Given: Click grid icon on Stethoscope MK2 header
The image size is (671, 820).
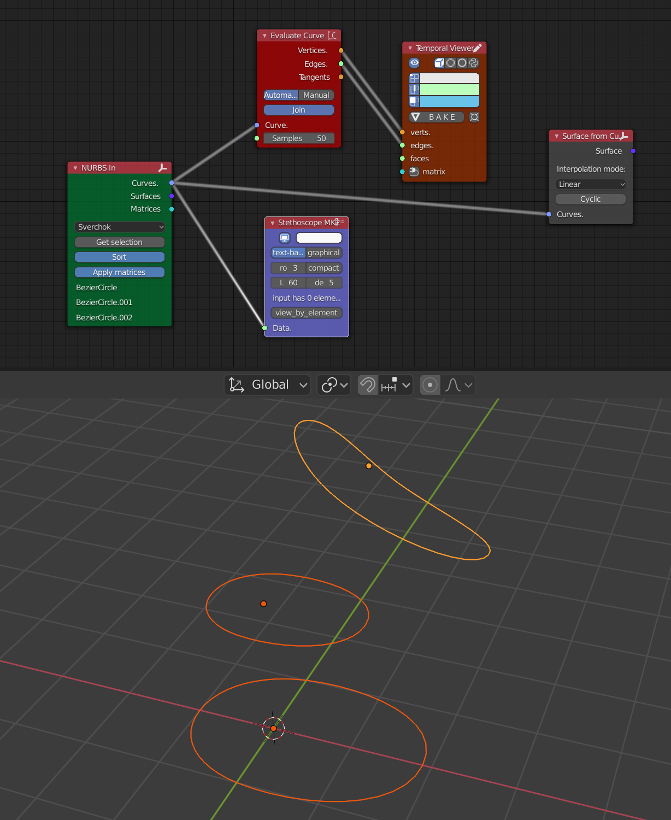Looking at the screenshot, I should tap(341, 221).
